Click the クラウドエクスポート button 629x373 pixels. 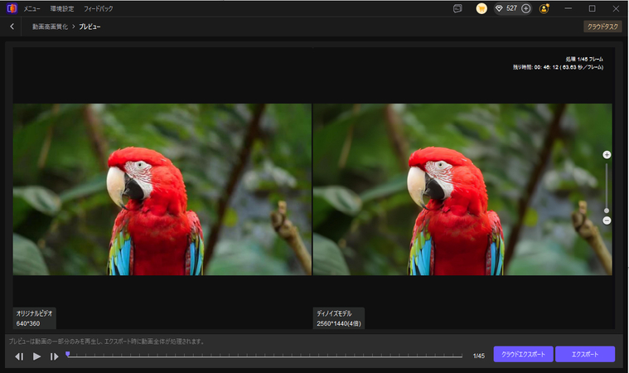click(x=523, y=354)
